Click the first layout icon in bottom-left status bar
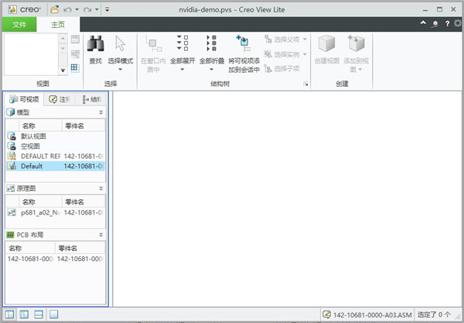The width and height of the screenshot is (464, 323). pyautogui.click(x=9, y=314)
